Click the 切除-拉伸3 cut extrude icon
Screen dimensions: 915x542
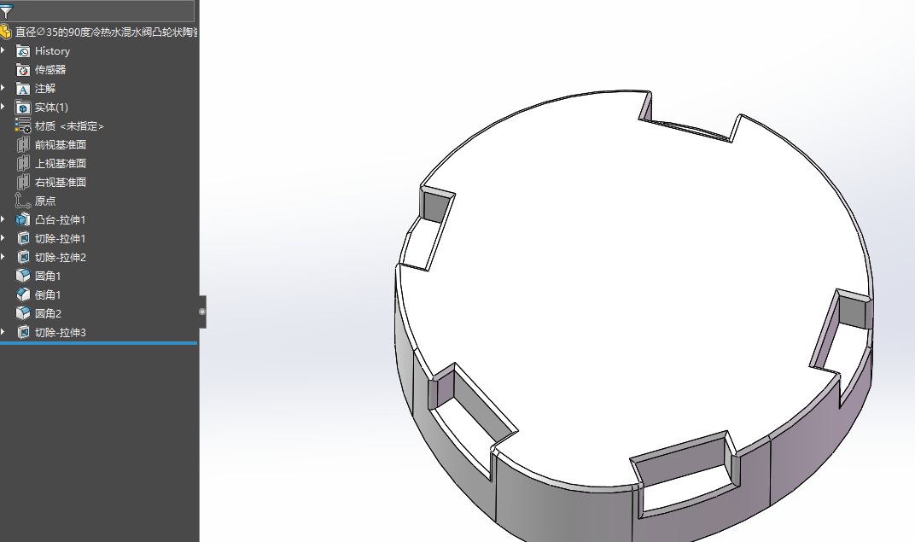(23, 333)
